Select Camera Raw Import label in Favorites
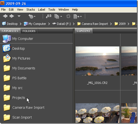 click(x=28, y=108)
